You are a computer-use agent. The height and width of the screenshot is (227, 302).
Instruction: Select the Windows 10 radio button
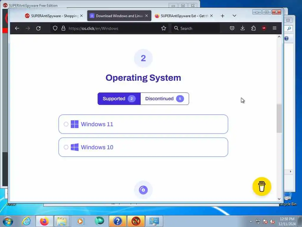point(66,147)
